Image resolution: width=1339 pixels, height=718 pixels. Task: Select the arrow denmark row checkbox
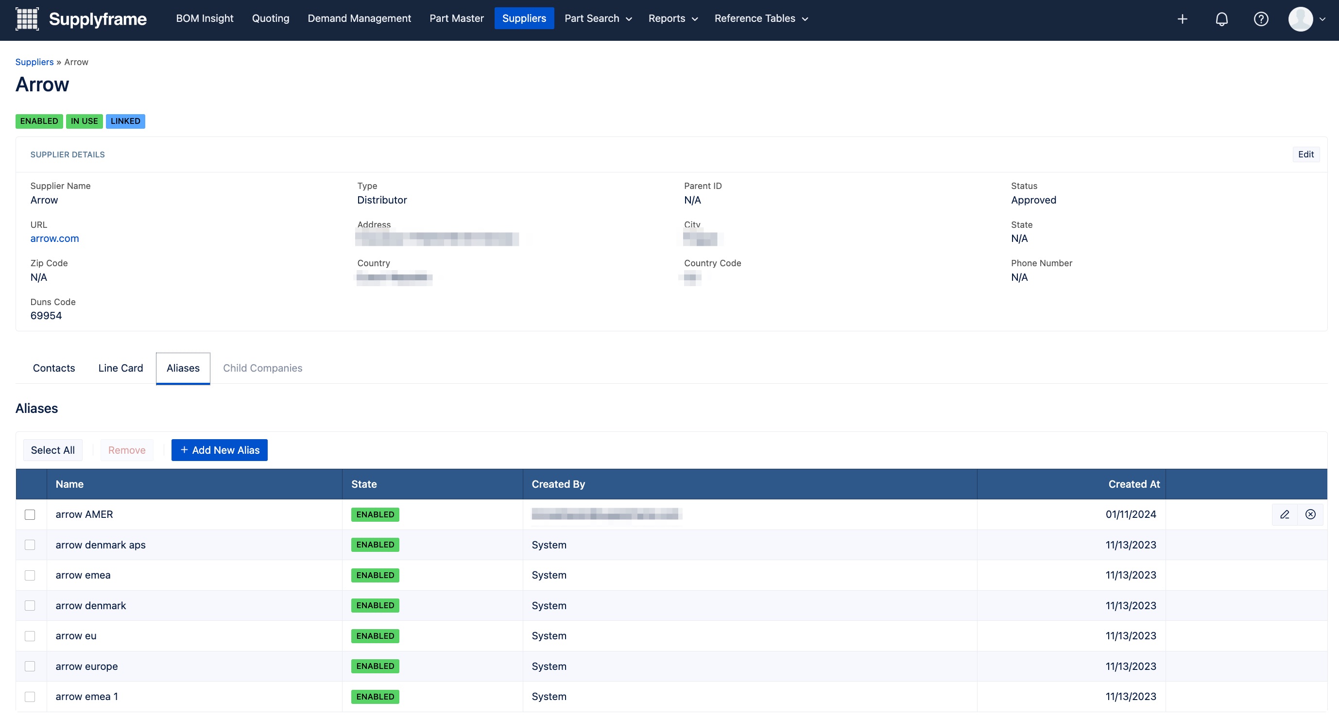point(30,606)
